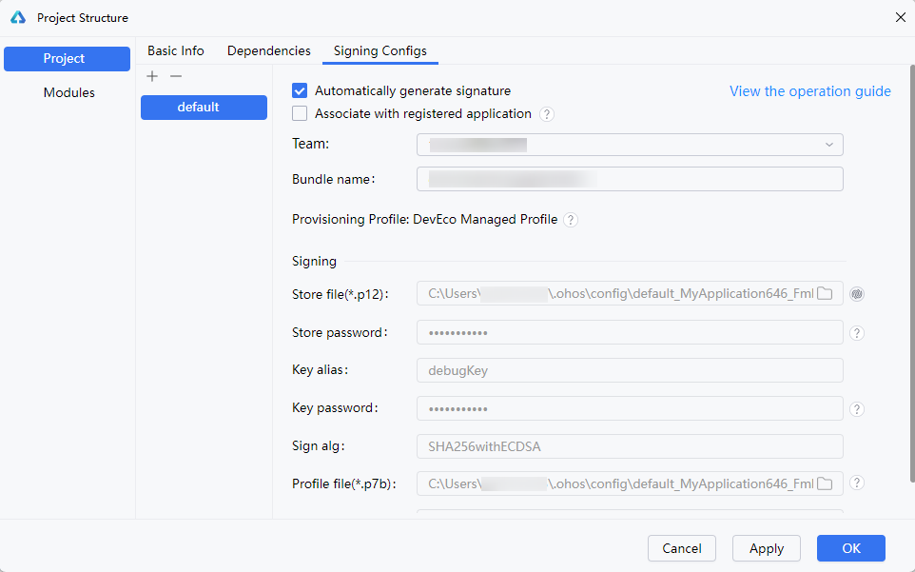Image resolution: width=915 pixels, height=572 pixels.
Task: Switch to the Basic Info tab
Action: tap(176, 51)
